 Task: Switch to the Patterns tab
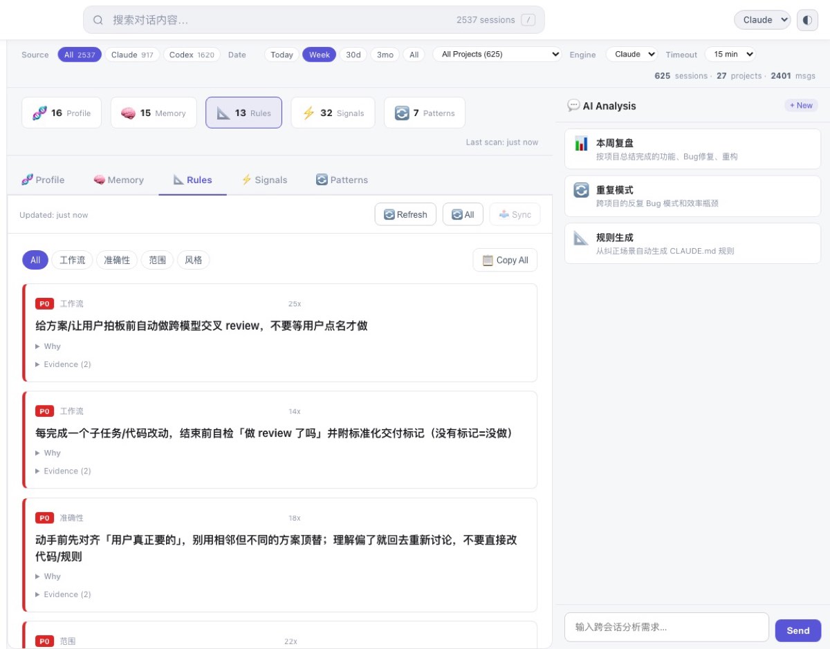pyautogui.click(x=342, y=180)
